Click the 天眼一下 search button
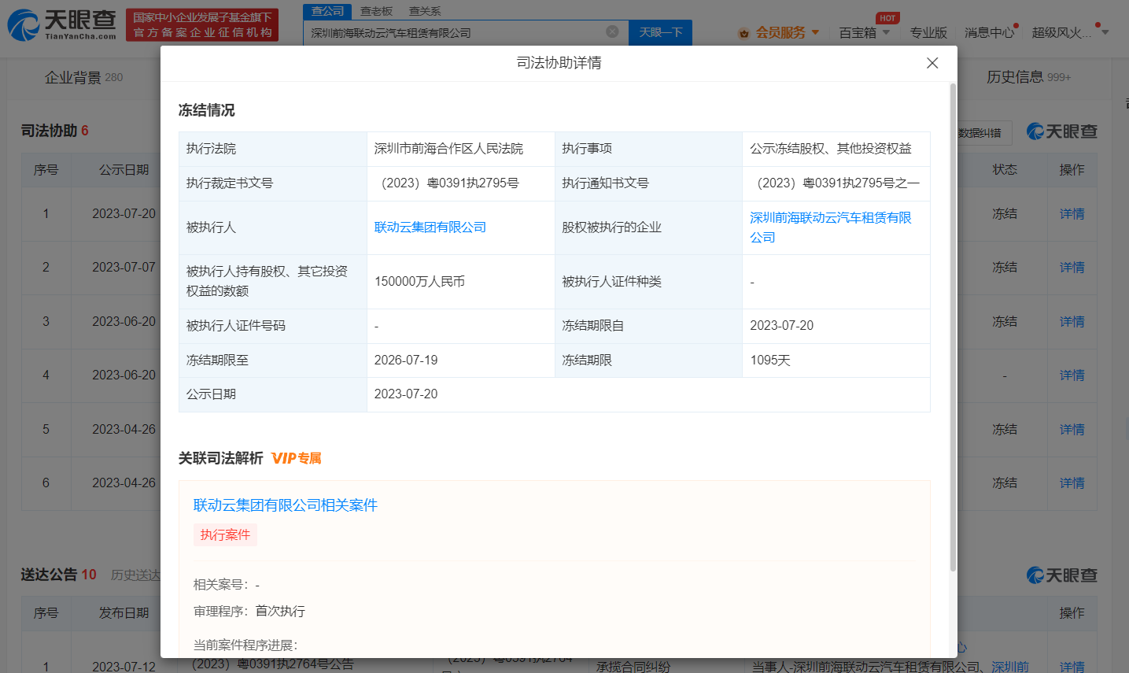This screenshot has height=673, width=1129. (659, 33)
